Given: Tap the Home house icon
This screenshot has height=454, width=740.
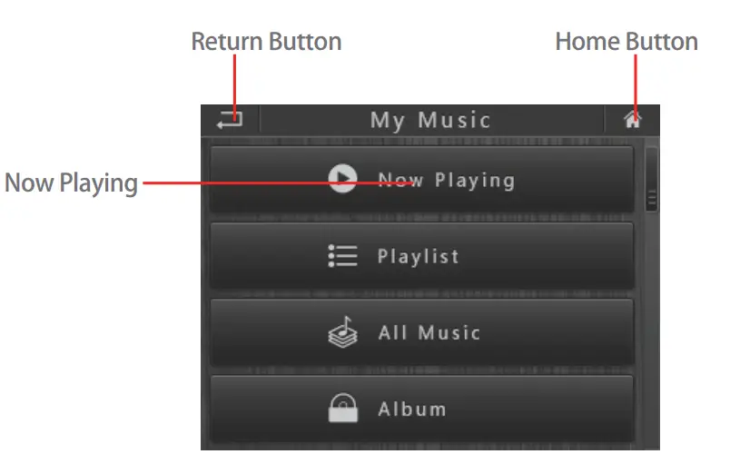Looking at the screenshot, I should [x=632, y=120].
